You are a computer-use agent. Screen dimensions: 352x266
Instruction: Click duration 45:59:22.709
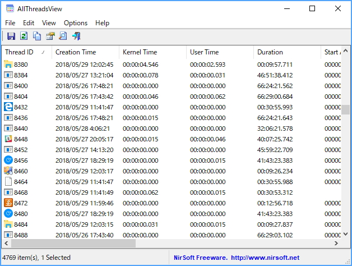click(275, 150)
